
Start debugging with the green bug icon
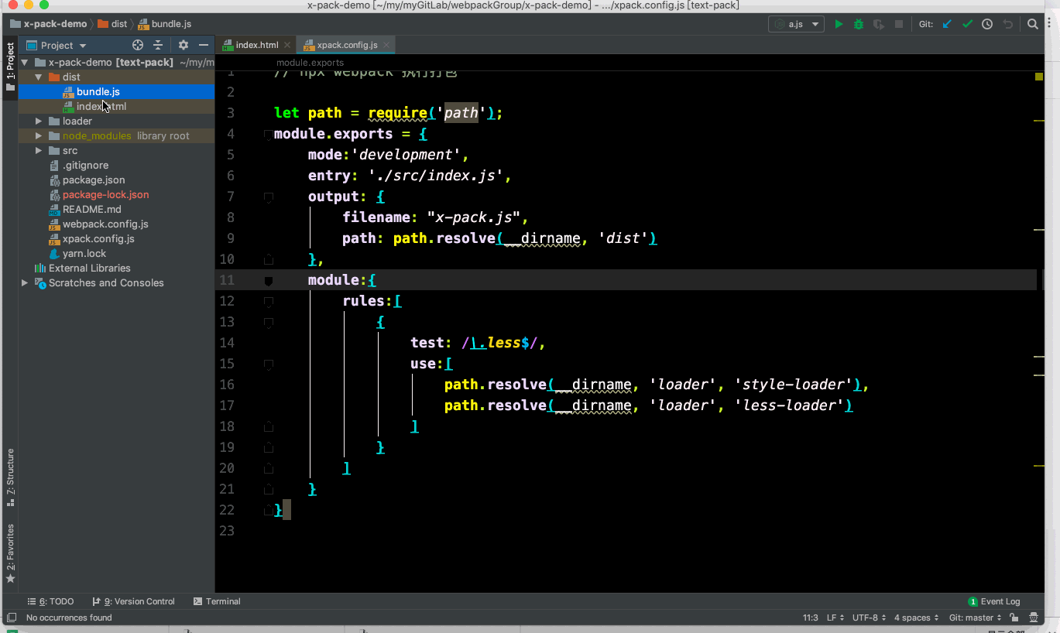pos(859,24)
